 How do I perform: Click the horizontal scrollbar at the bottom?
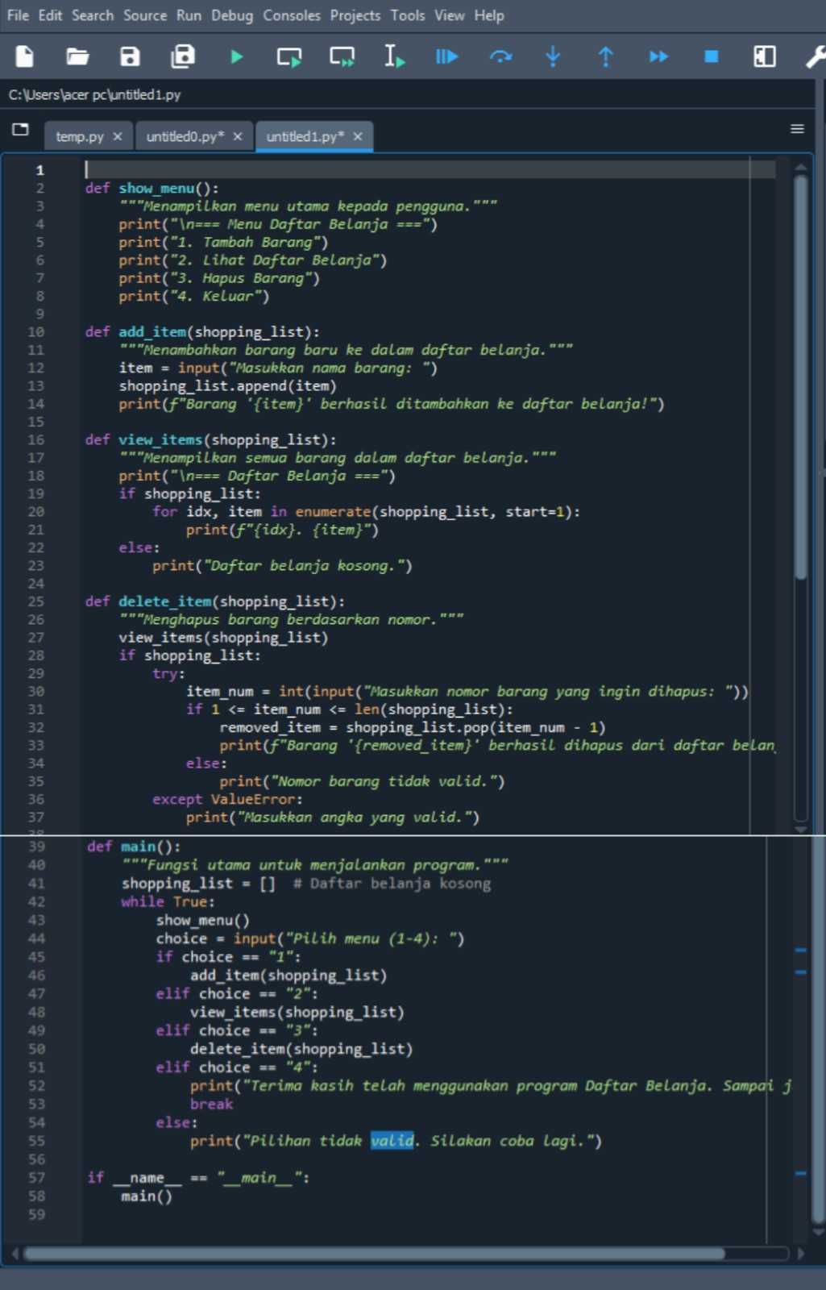click(x=373, y=1254)
